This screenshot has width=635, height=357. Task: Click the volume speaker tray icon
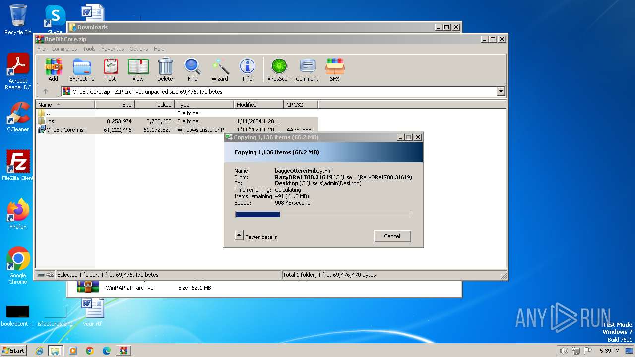(564, 351)
